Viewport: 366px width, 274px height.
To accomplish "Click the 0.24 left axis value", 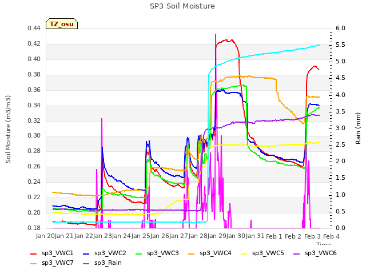I will 34,182.
